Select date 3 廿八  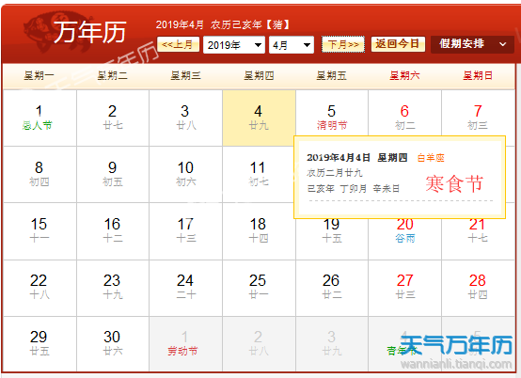(x=185, y=118)
